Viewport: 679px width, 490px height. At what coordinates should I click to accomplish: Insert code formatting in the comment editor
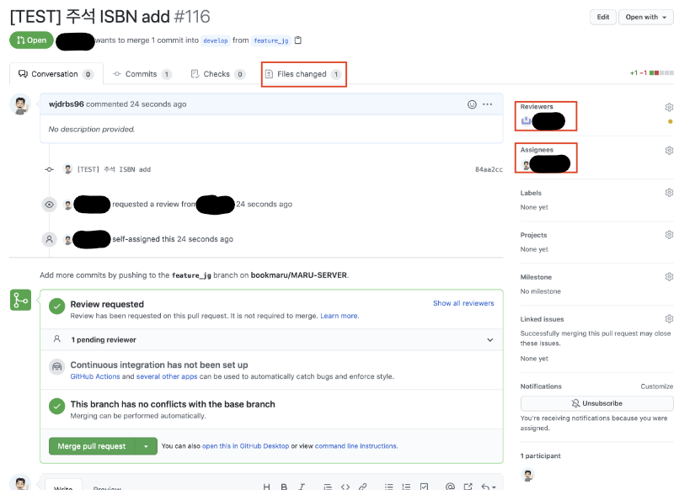click(345, 486)
